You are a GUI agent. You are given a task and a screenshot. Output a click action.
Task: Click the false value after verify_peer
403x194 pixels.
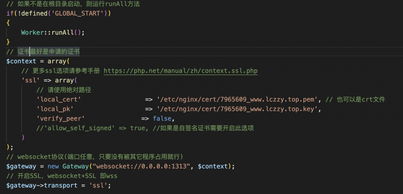162,118
